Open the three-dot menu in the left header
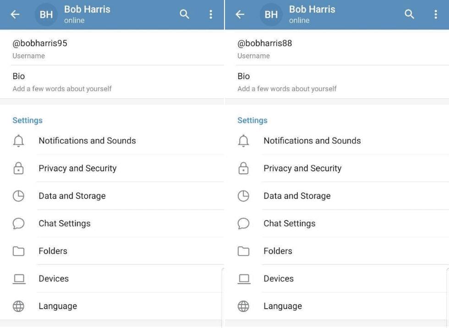This screenshot has height=328, width=449. pyautogui.click(x=211, y=15)
